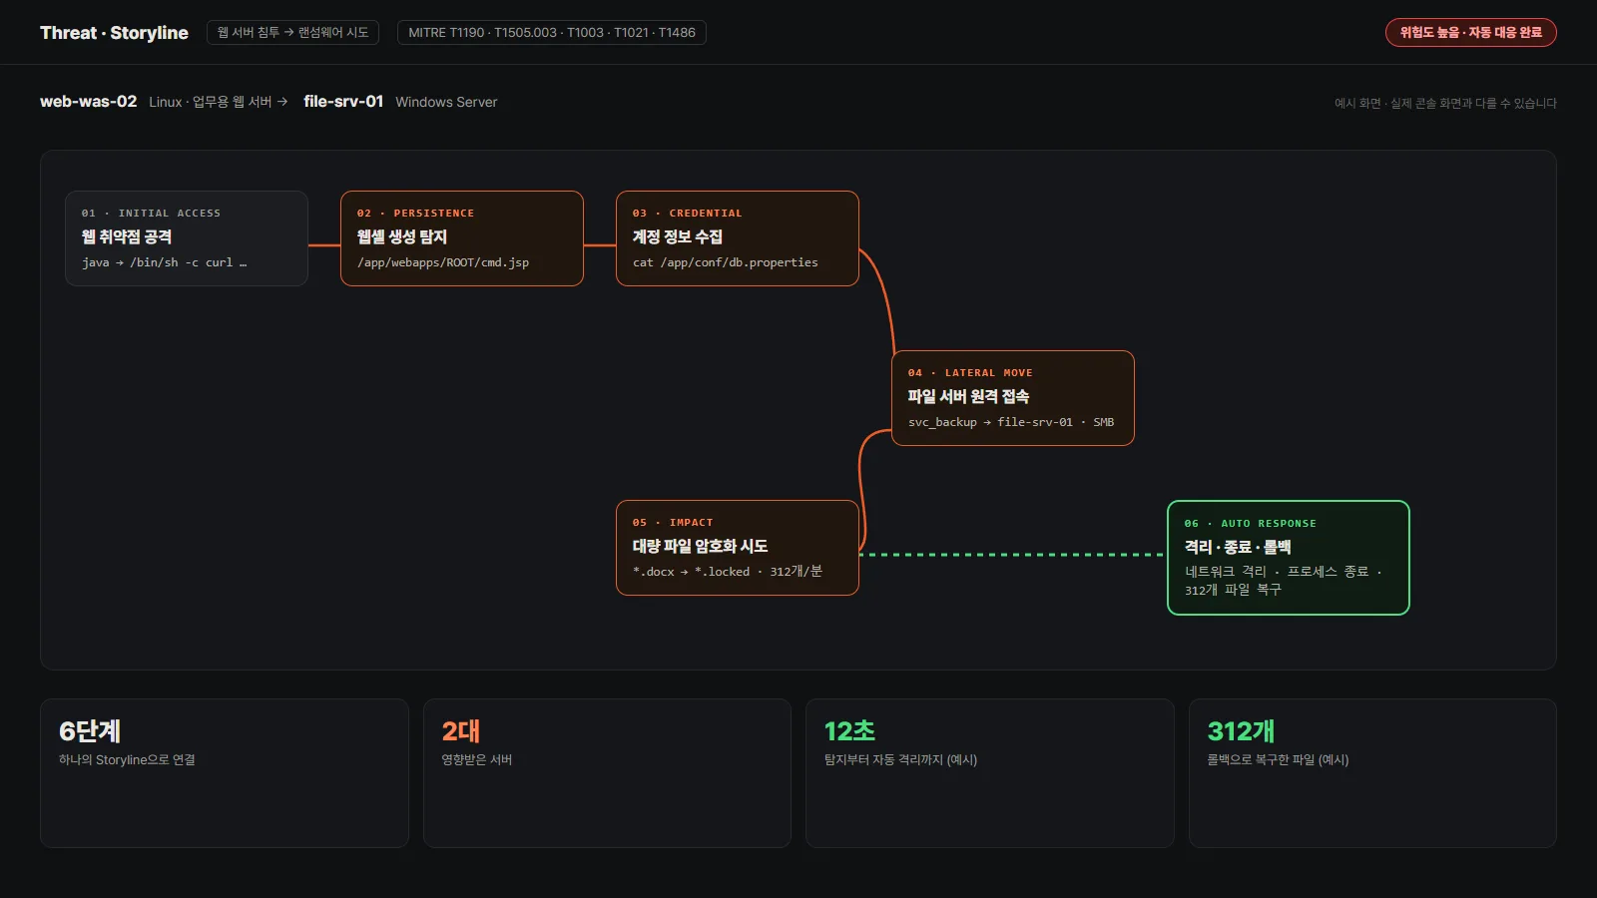Click the Linux · 업무용 웹 서버 description
This screenshot has height=898, width=1597.
(x=219, y=102)
